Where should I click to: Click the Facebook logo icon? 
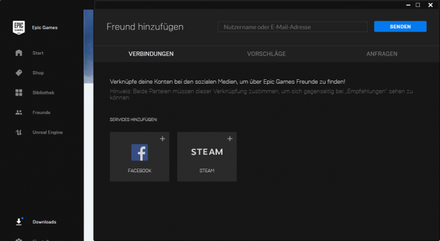140,152
